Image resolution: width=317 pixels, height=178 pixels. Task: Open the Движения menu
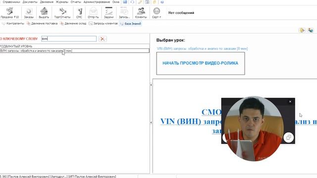point(47,2)
